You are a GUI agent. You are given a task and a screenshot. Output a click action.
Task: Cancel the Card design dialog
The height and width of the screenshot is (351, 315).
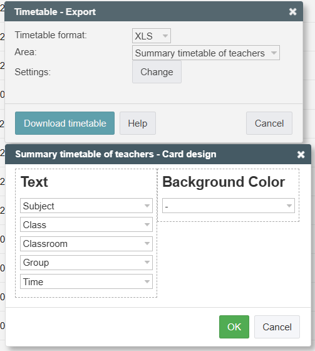[x=277, y=327]
